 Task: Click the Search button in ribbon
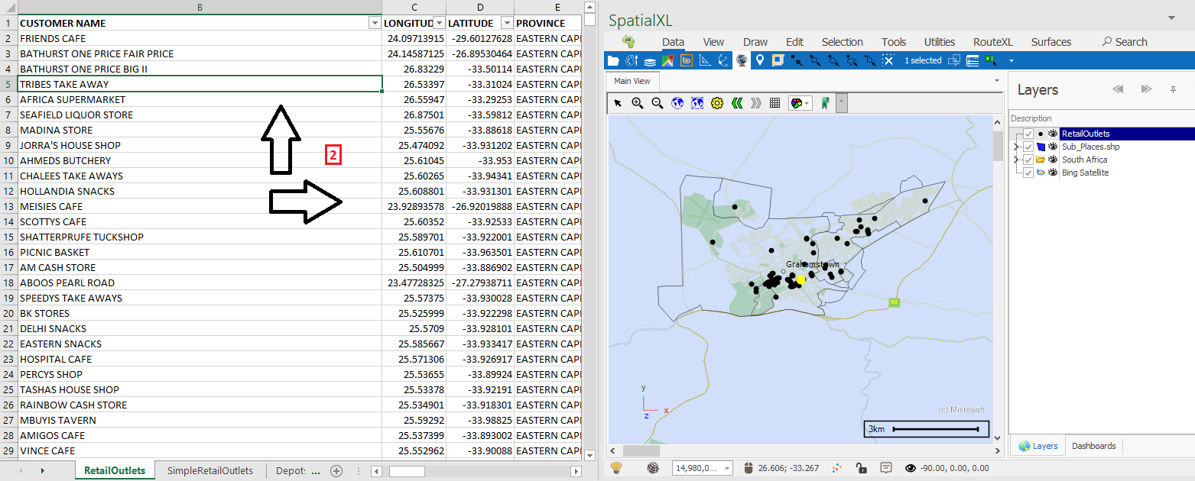[x=1124, y=42]
